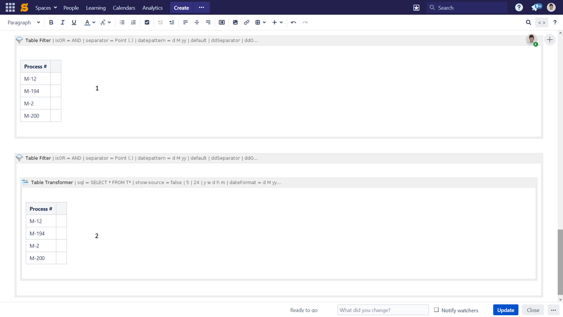Screen dimensions: 563x317
Task: Open Analytics in the top bar
Action: 152,7
